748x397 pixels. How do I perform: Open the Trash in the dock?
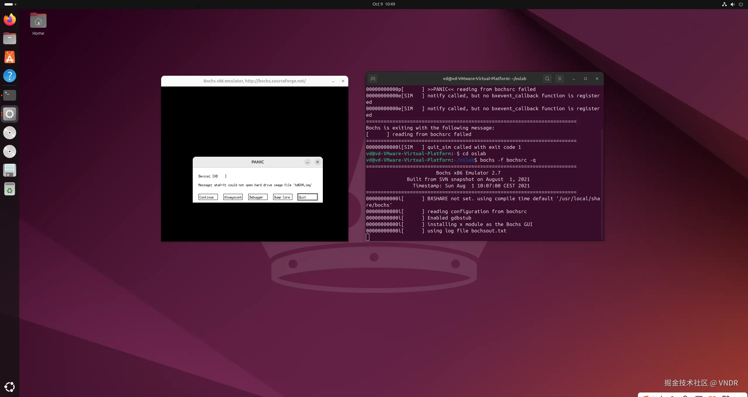point(10,189)
